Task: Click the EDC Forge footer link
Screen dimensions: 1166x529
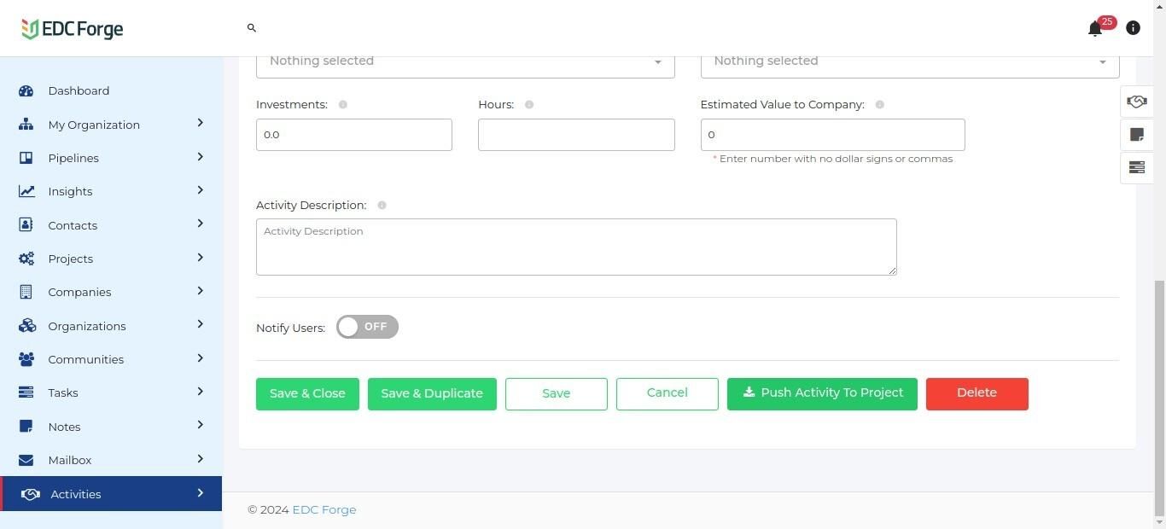Action: pyautogui.click(x=324, y=509)
